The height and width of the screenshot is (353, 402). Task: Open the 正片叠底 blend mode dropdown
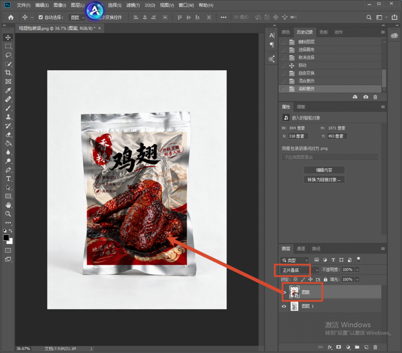click(x=300, y=270)
